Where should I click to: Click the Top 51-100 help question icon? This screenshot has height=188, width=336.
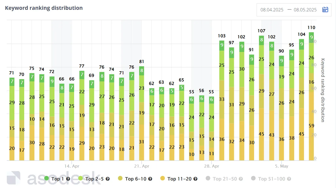289,179
